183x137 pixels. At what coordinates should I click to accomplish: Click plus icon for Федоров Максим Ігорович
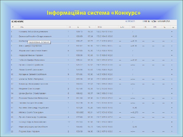(x=172, y=55)
